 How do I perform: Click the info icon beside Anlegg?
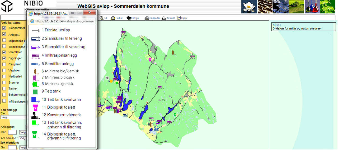(19, 34)
